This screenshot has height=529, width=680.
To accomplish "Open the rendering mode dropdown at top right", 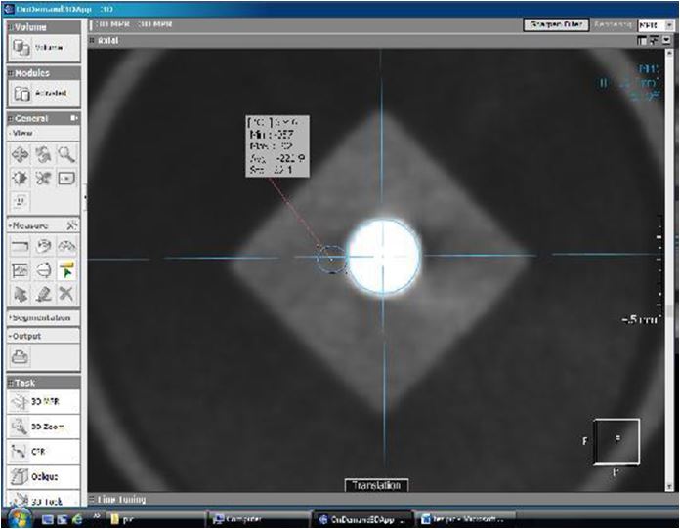I will pyautogui.click(x=649, y=24).
